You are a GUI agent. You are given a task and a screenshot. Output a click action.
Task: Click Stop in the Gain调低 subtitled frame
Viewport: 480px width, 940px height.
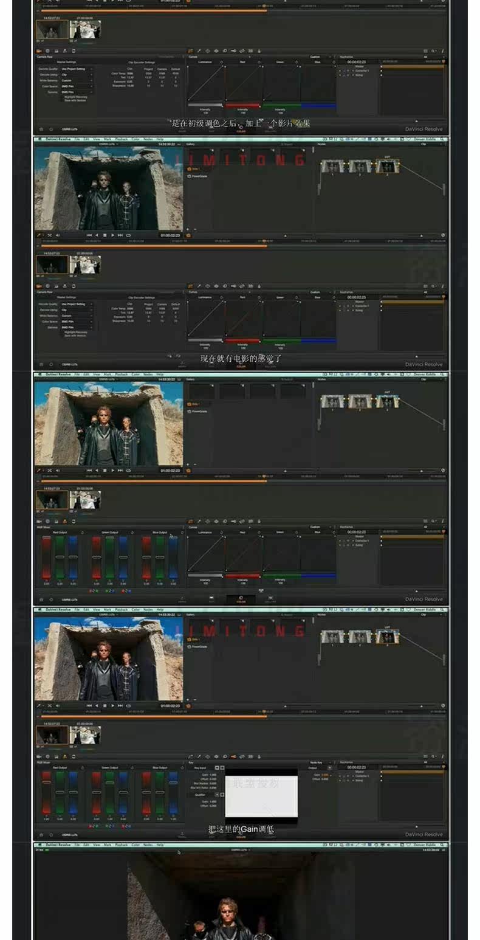(105, 705)
